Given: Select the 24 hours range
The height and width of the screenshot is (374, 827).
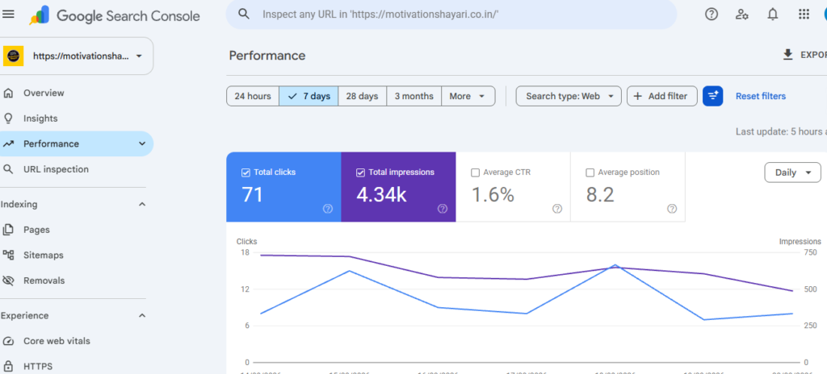Looking at the screenshot, I should click(253, 96).
